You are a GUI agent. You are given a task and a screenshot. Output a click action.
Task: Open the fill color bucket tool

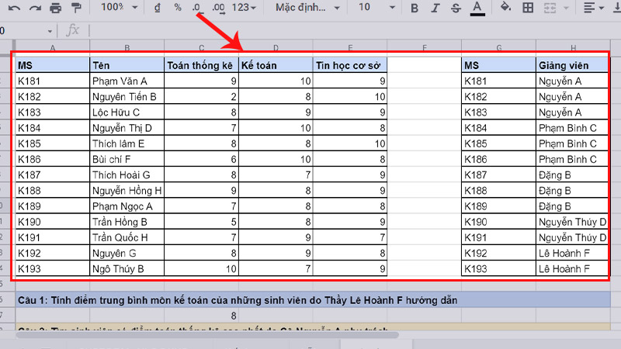(505, 8)
